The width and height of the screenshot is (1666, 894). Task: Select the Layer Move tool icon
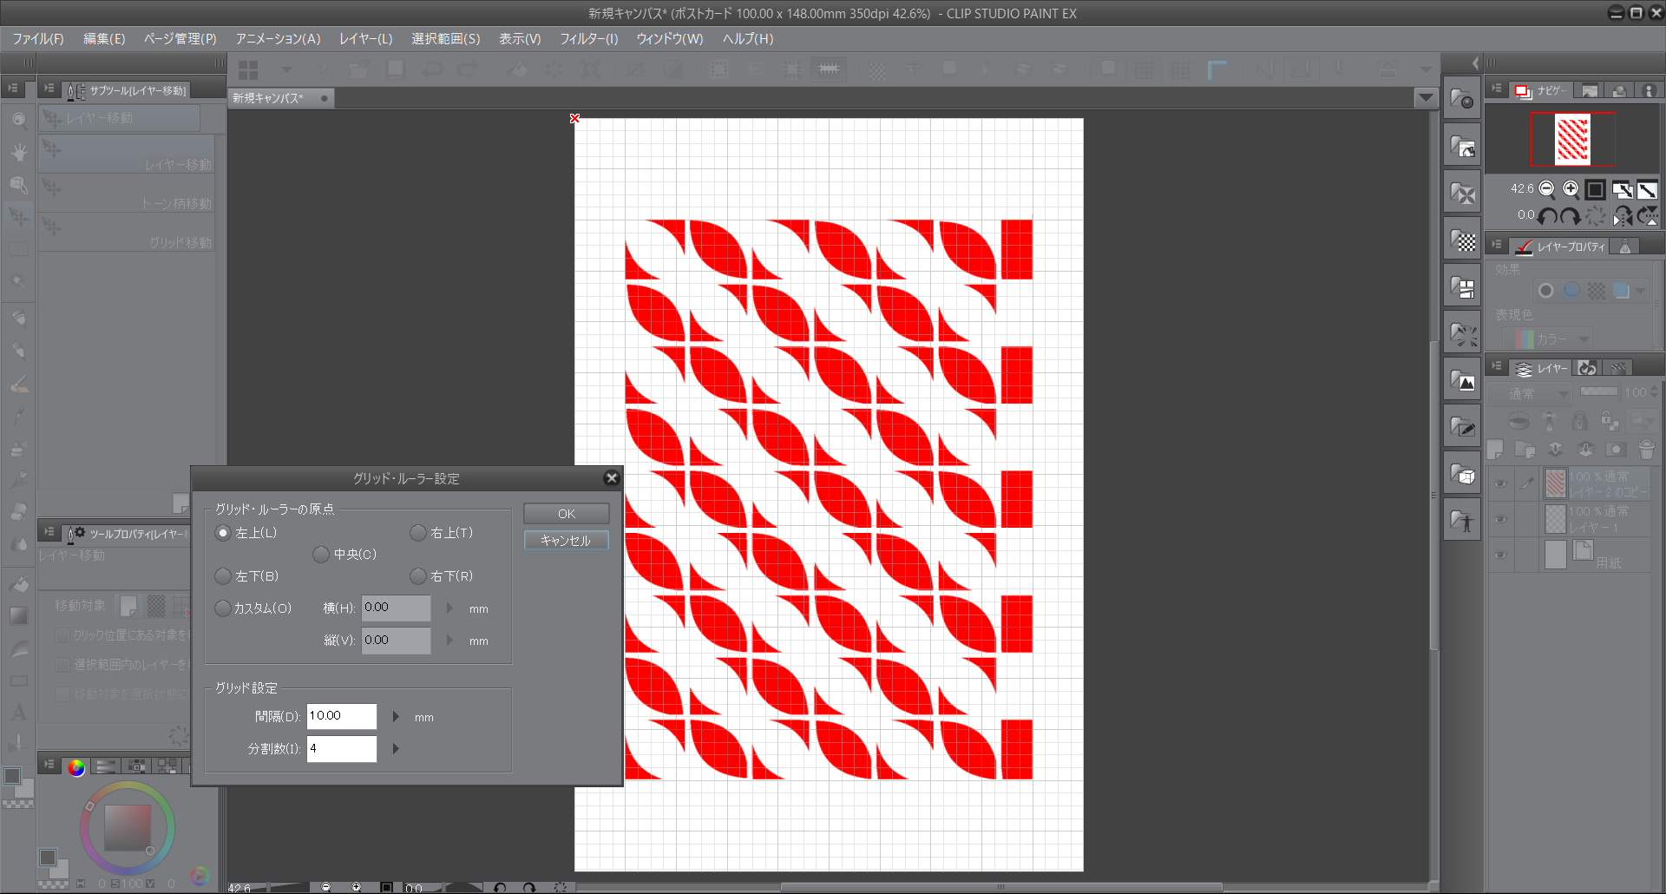(18, 216)
